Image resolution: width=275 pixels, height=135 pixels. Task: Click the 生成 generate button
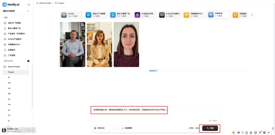click(x=210, y=128)
